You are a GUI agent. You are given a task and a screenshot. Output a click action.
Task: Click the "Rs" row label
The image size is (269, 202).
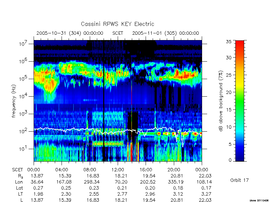click(x=21, y=176)
